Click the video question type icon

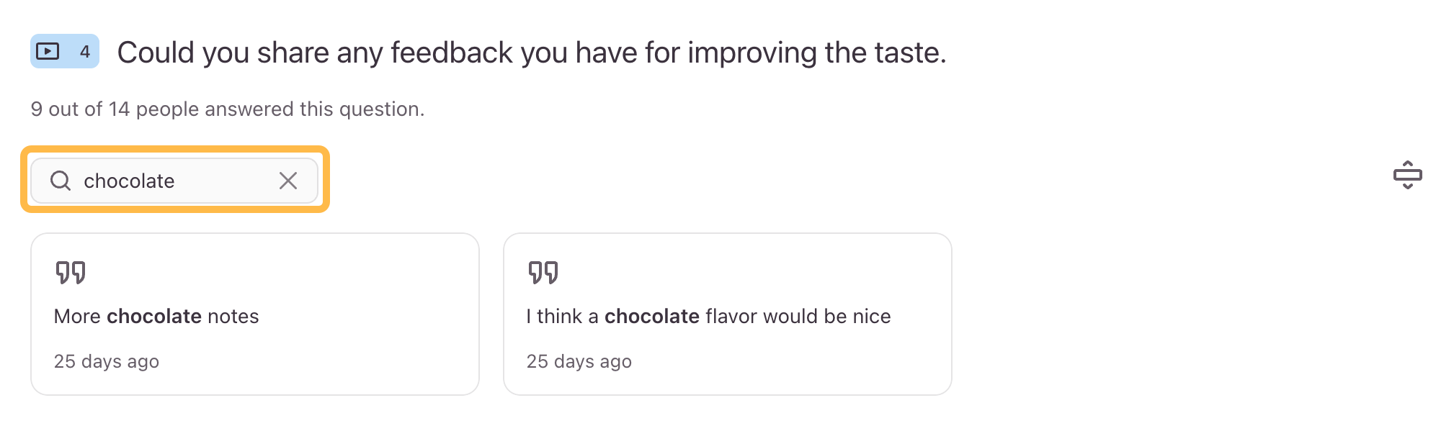pos(48,52)
